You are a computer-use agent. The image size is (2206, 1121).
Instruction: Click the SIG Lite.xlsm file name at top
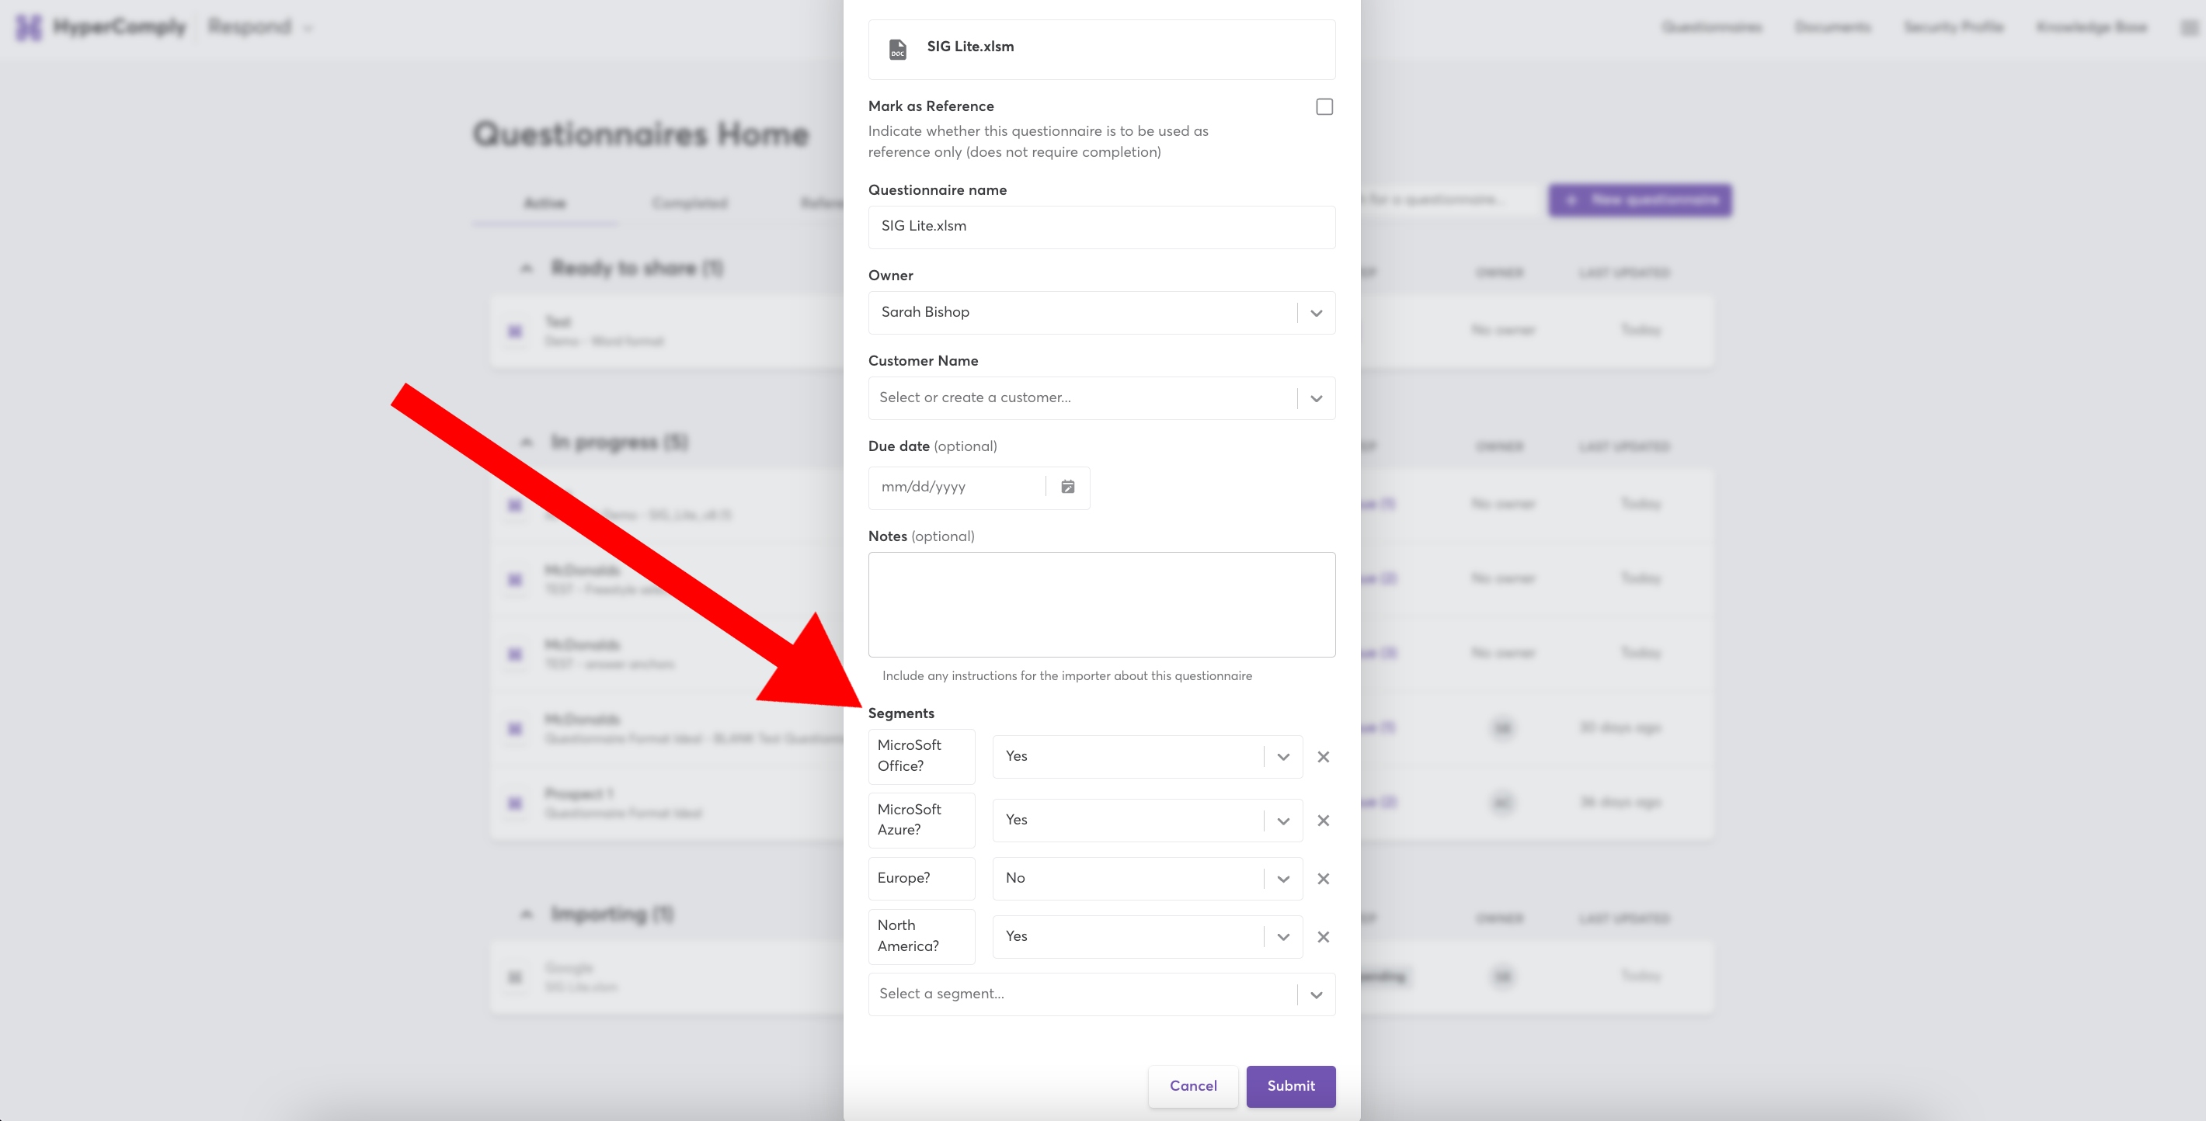tap(970, 47)
